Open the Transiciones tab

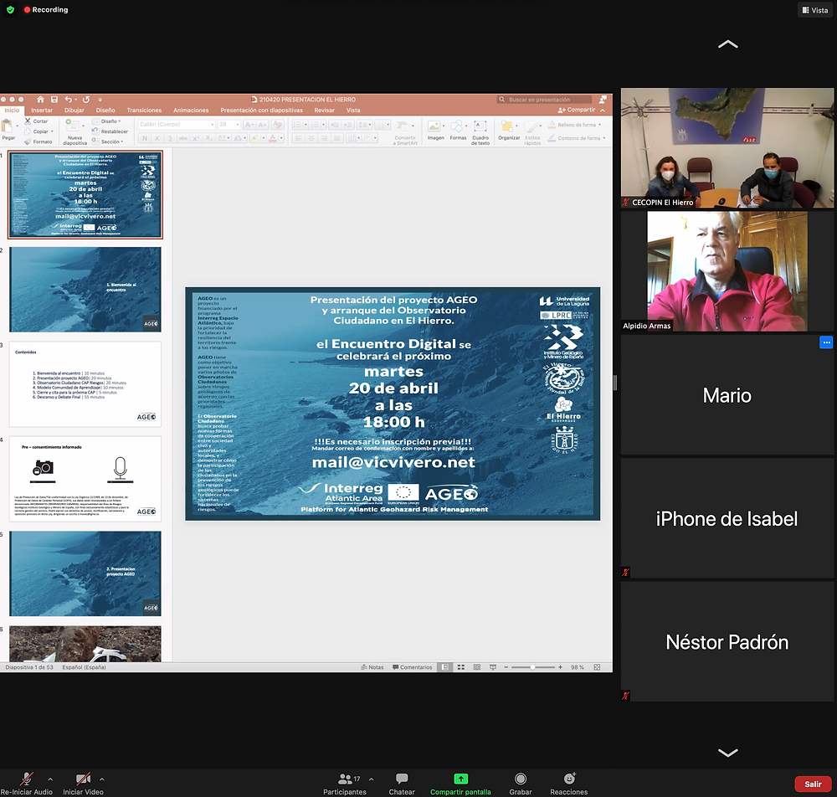tap(144, 110)
